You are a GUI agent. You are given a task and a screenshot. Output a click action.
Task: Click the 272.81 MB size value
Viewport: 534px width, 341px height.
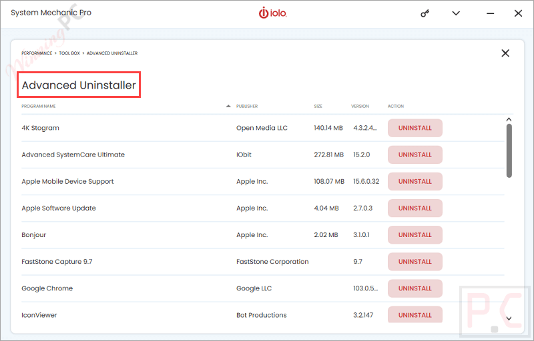tap(328, 155)
